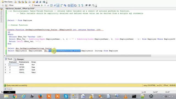Toggle Include Client Statistics
Viewport: 176px width, 99px height.
[x=65, y=5]
